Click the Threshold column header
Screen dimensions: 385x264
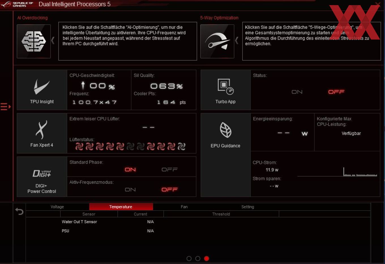point(221,214)
